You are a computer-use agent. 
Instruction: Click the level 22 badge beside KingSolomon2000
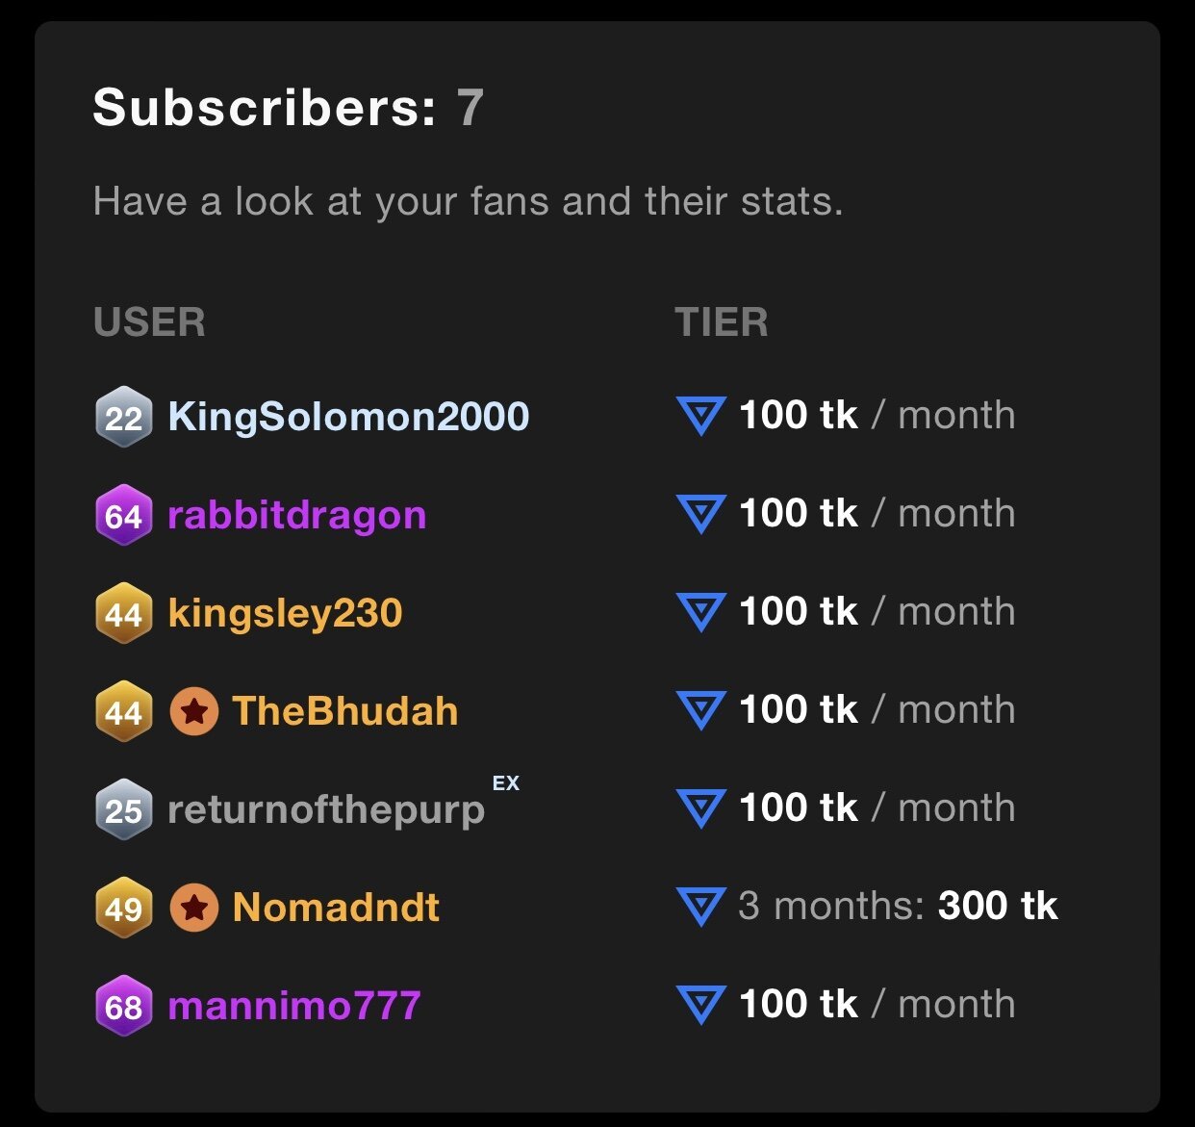(124, 417)
